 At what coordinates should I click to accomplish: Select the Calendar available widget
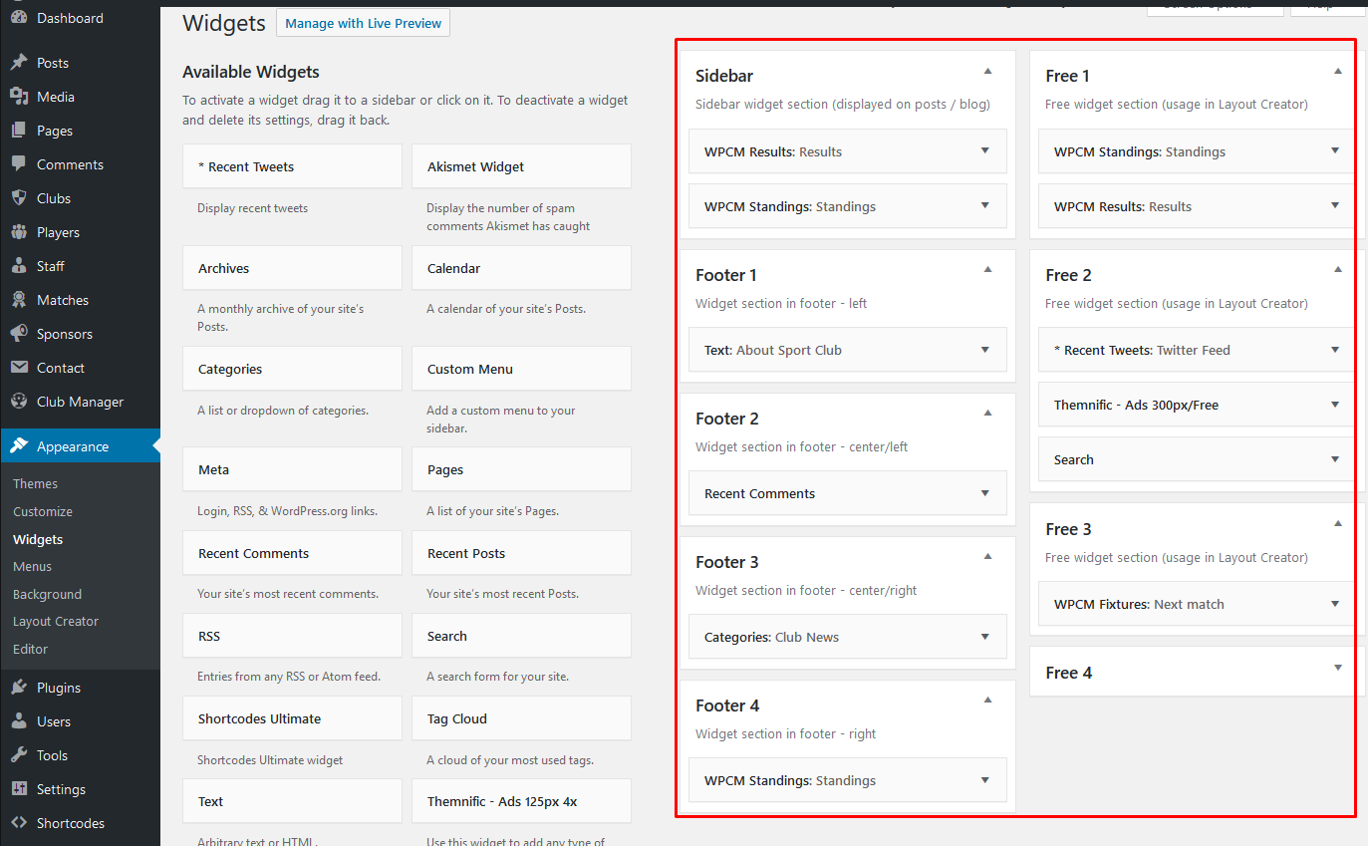tap(521, 268)
